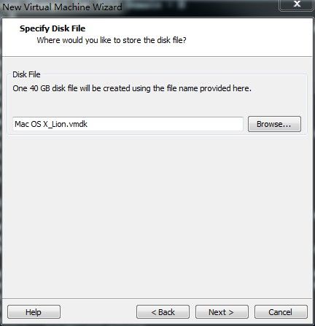Return to prior page via Back button
315x326 pixels.
pyautogui.click(x=163, y=312)
